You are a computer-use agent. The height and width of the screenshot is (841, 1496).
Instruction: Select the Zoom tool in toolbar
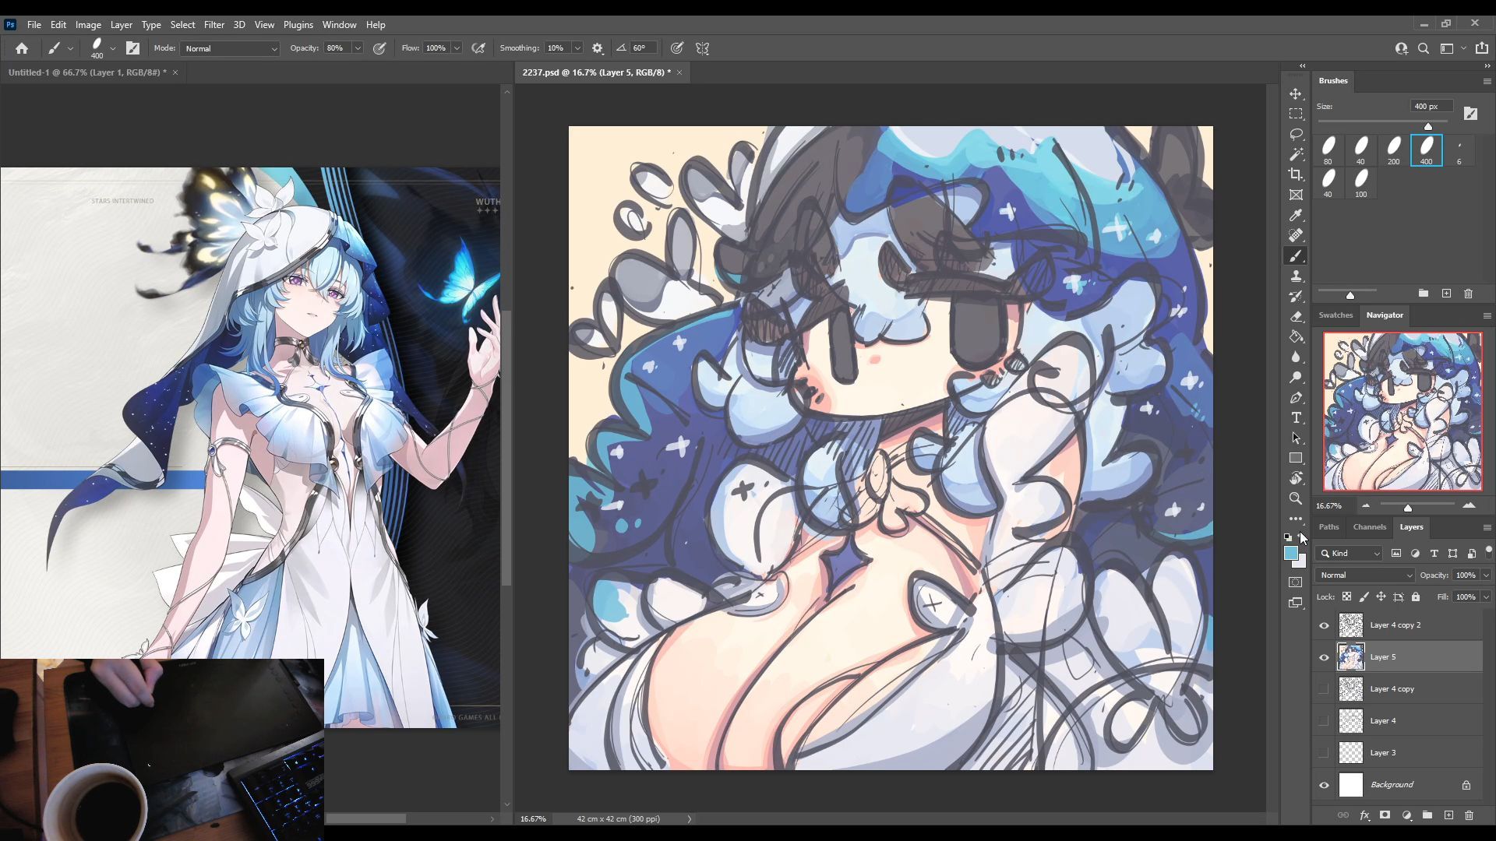1296,498
